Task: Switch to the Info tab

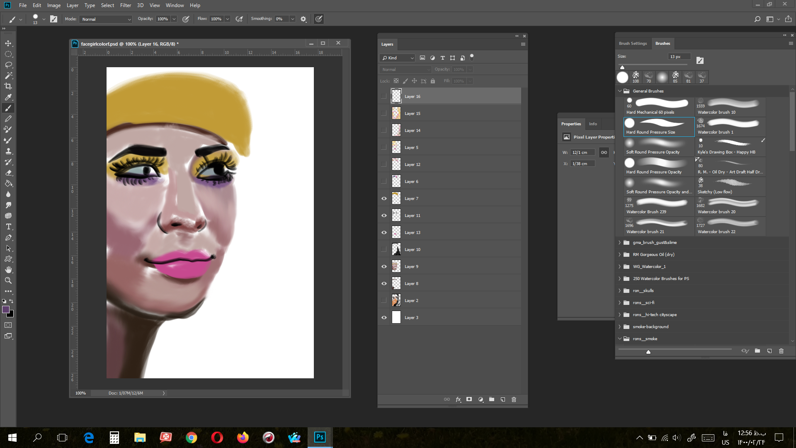Action: (593, 124)
